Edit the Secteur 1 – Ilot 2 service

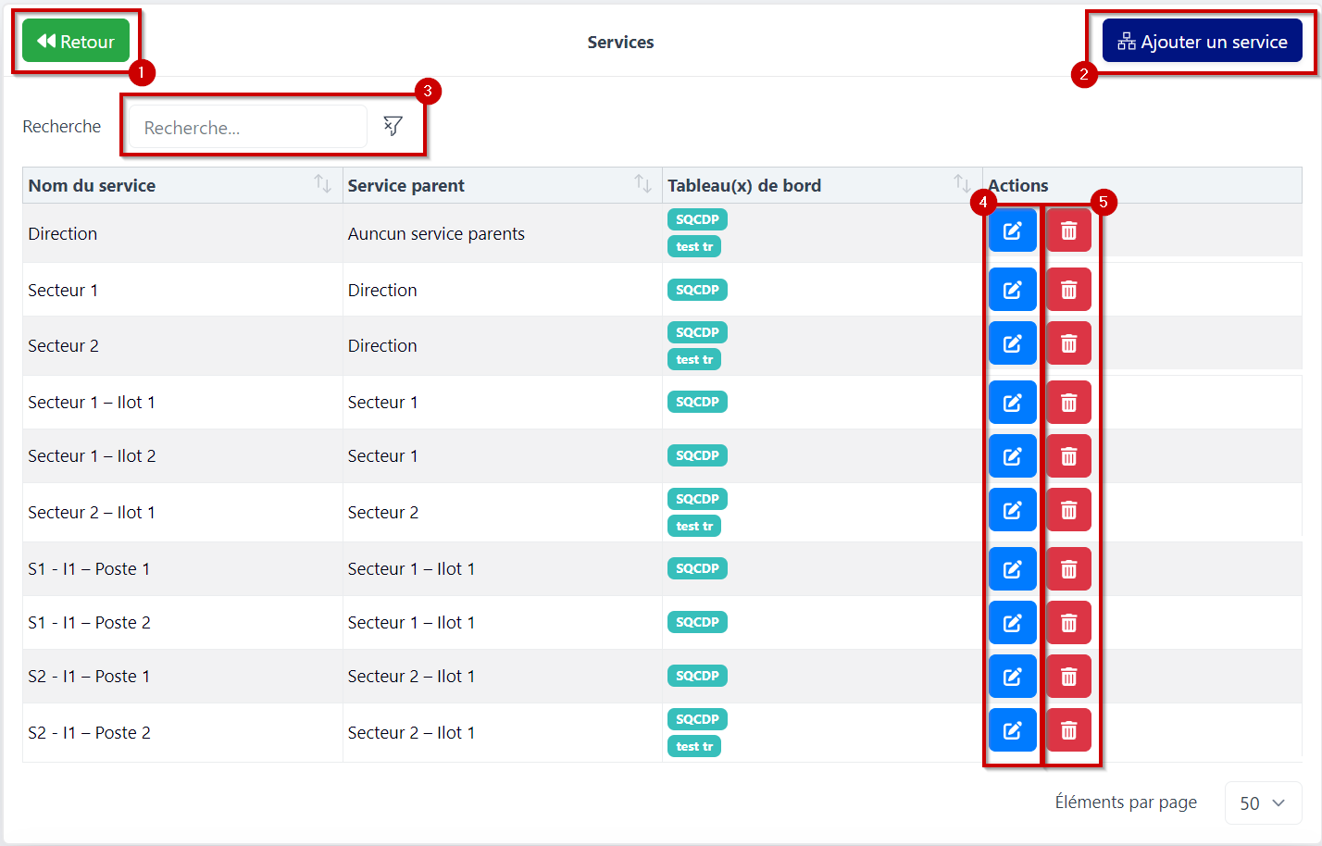(x=1012, y=455)
